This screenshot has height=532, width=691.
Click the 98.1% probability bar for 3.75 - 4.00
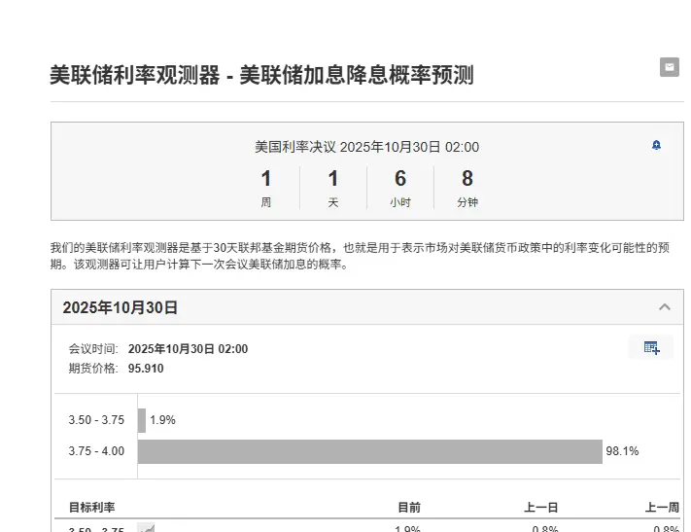369,451
